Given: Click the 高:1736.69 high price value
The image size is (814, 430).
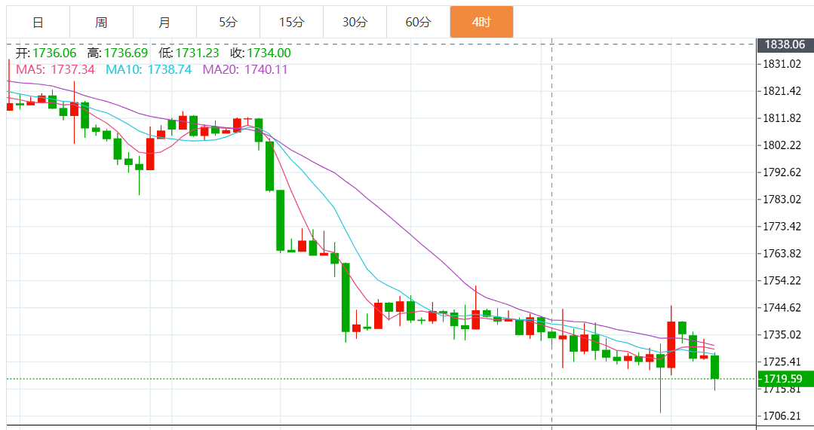Looking at the screenshot, I should (x=118, y=53).
